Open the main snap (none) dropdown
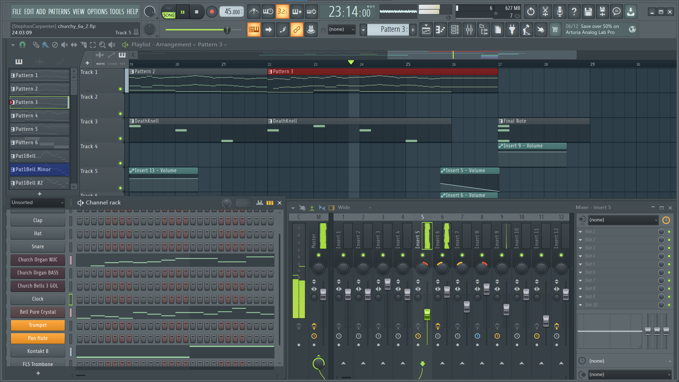The height and width of the screenshot is (382, 679). point(342,29)
